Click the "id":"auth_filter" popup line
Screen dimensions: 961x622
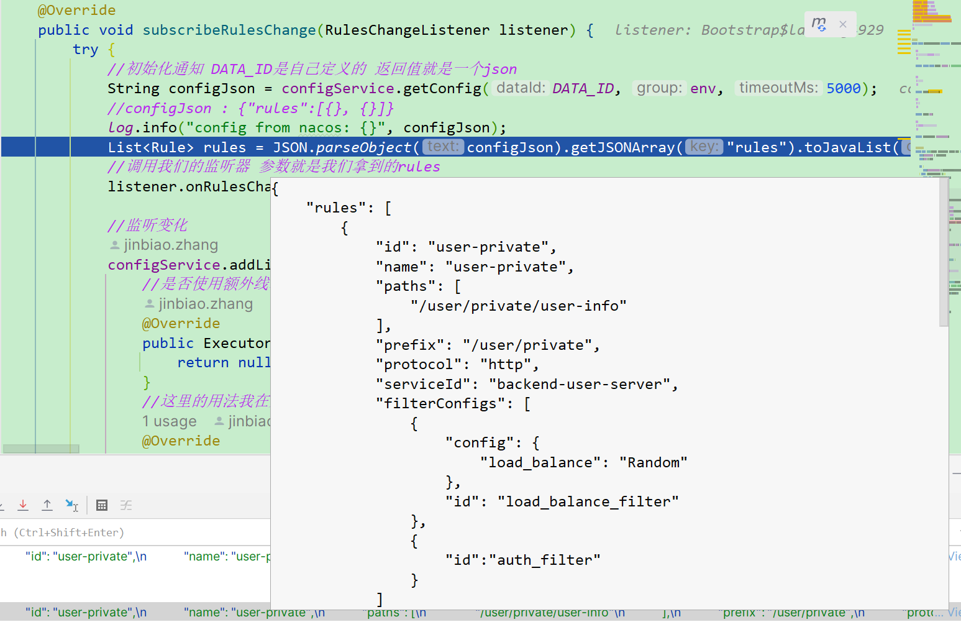click(x=523, y=560)
